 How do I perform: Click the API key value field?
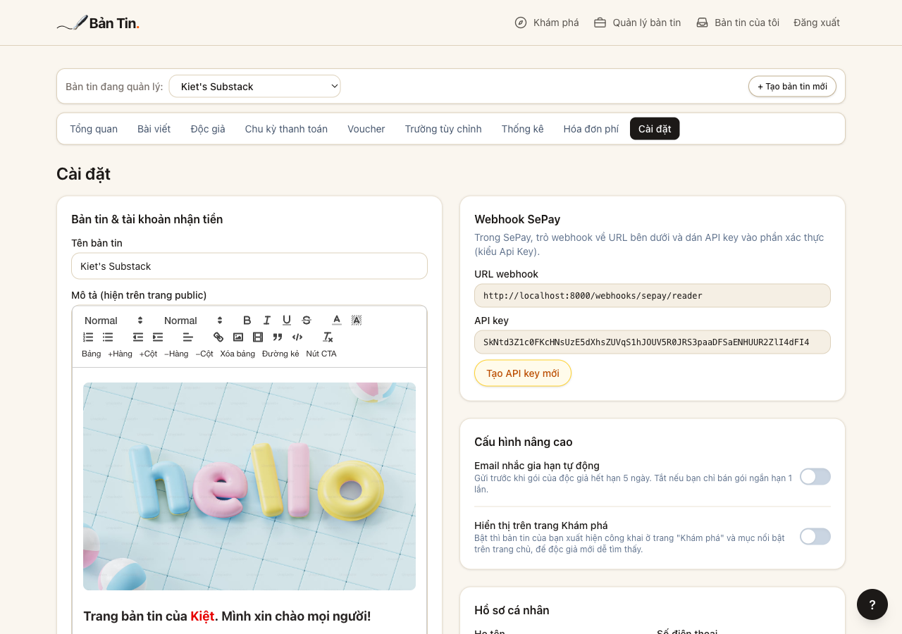(653, 342)
